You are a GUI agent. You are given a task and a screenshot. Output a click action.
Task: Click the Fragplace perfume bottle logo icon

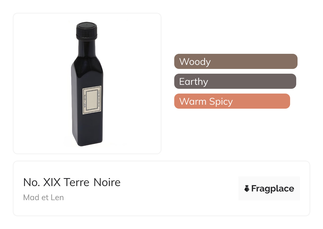[247, 189]
